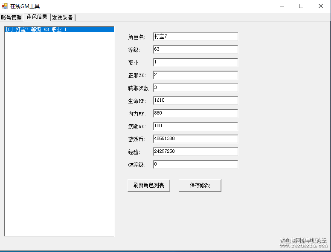Focus the GM等级 input field

tap(195, 164)
